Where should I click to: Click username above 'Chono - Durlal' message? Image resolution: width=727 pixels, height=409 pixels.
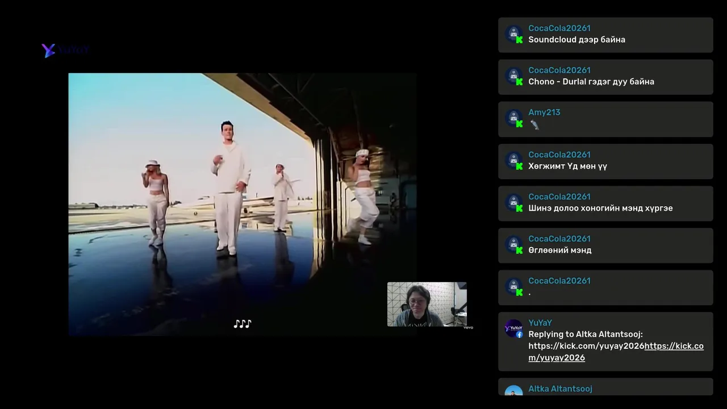pyautogui.click(x=559, y=70)
